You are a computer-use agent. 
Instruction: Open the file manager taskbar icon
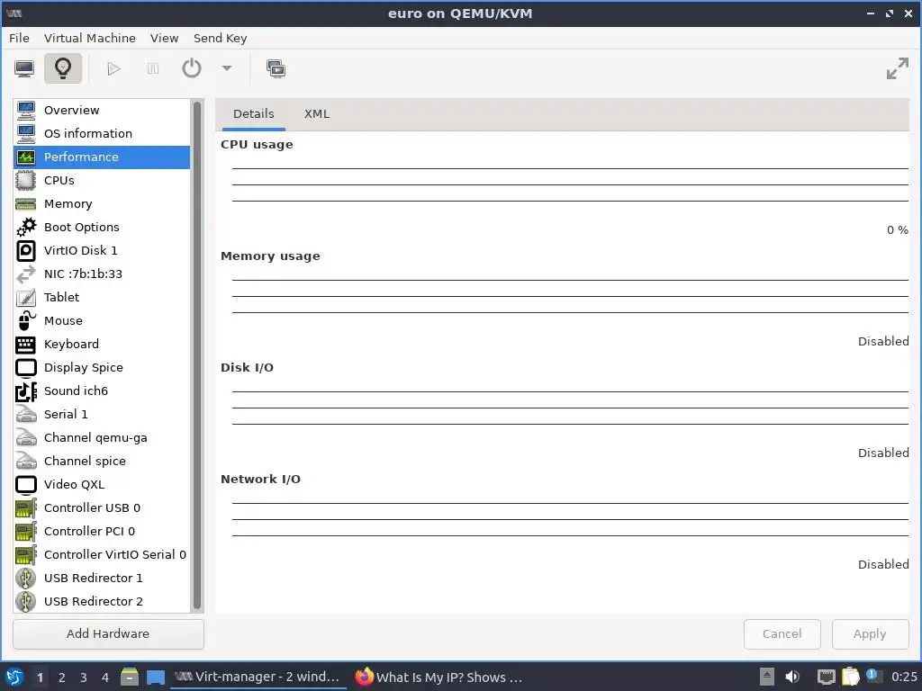130,677
